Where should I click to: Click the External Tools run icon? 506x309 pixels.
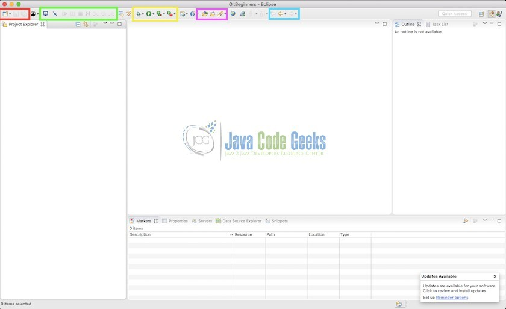170,14
